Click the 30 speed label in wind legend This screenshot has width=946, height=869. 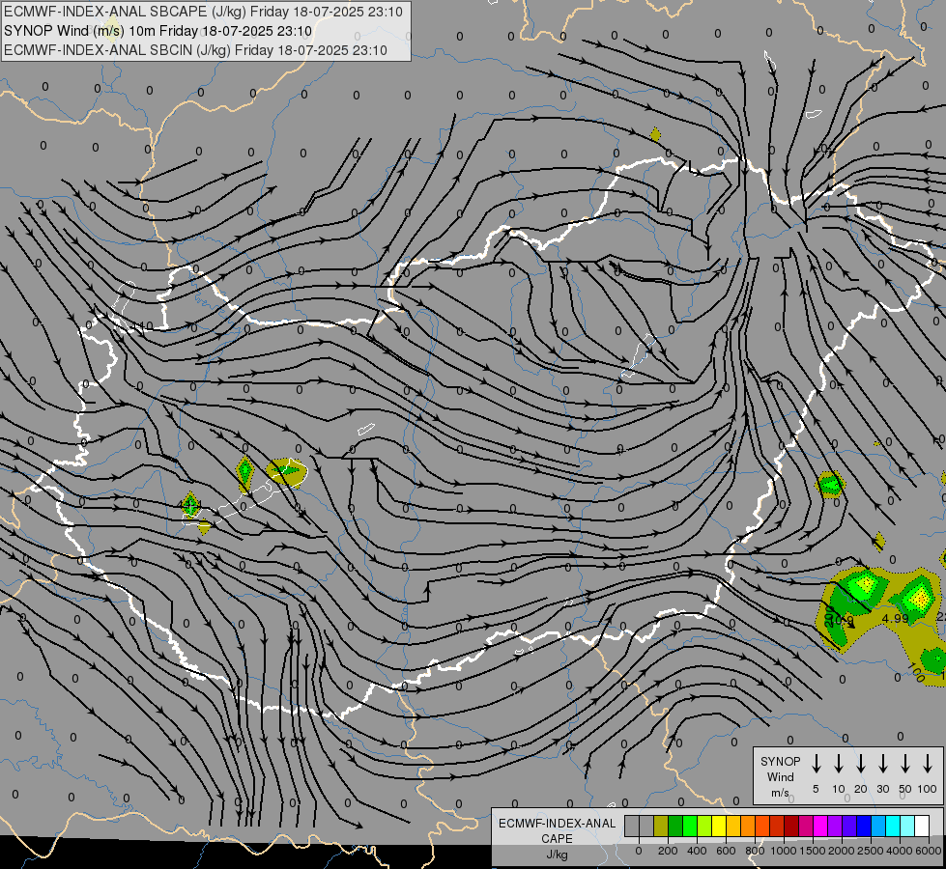(883, 789)
